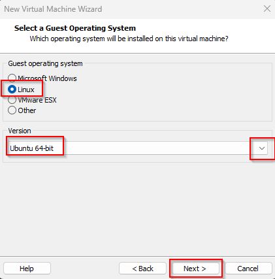
Task: Click the 'Version' group label
Action: (x=20, y=131)
